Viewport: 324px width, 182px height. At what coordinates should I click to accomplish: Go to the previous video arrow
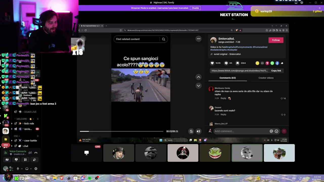point(198,77)
